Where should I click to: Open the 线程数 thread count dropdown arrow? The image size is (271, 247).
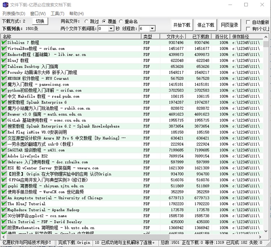pyautogui.click(x=152, y=28)
